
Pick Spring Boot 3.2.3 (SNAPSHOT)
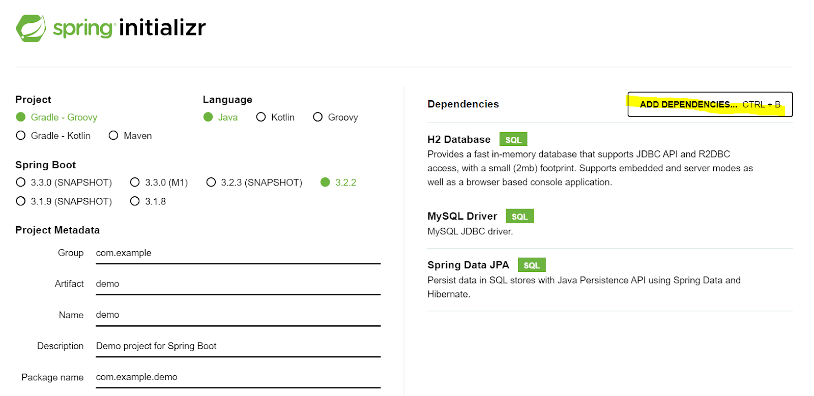pyautogui.click(x=211, y=182)
